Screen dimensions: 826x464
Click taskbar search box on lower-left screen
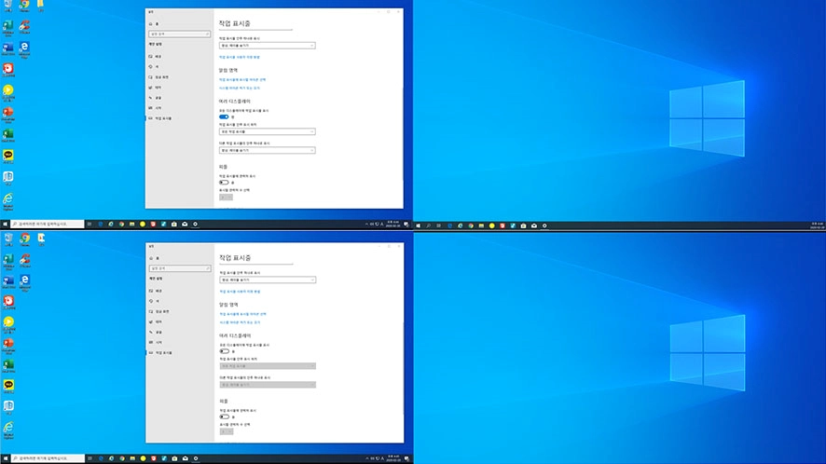48,458
